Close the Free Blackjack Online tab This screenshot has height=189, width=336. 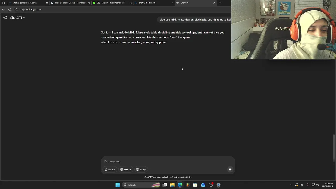[89, 3]
